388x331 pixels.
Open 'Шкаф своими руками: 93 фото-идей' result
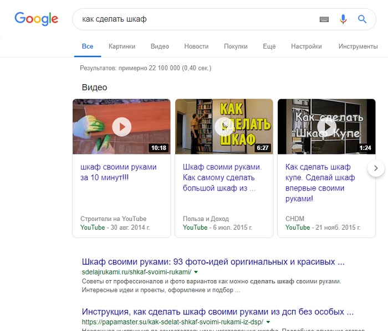(x=213, y=261)
